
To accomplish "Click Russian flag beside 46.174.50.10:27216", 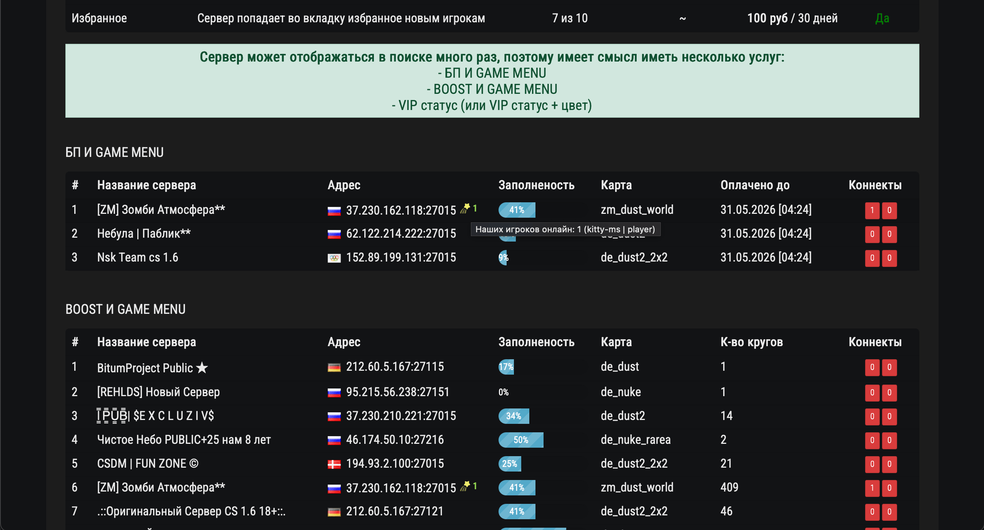I will point(334,440).
